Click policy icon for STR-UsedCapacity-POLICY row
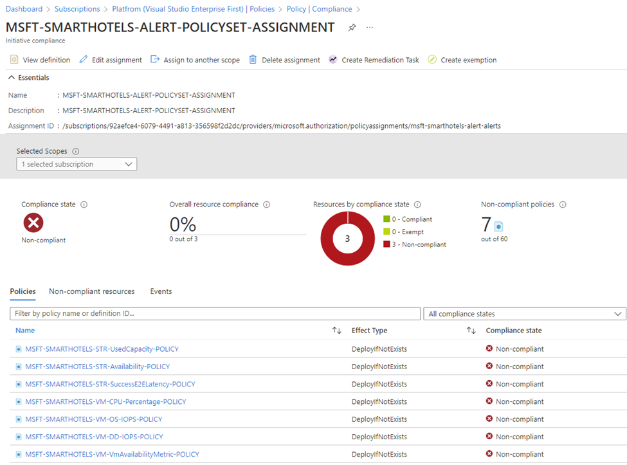627x465 pixels. point(19,349)
